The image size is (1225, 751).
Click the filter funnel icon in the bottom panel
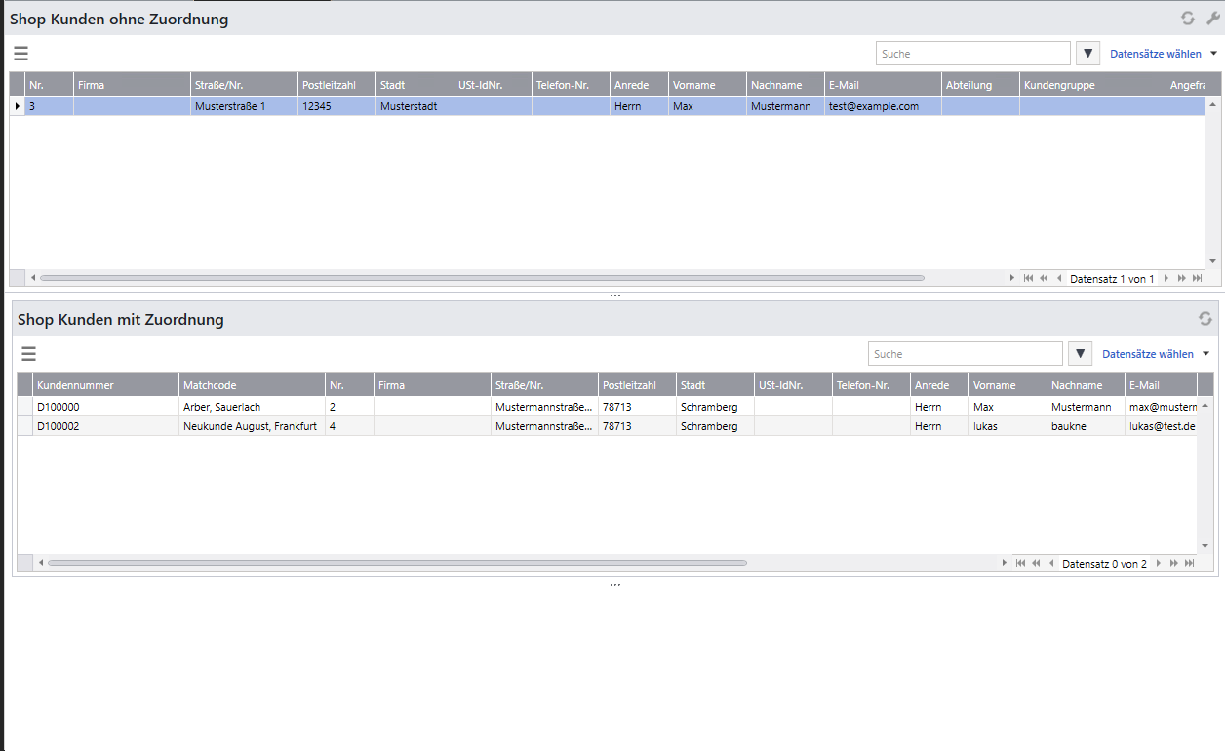pyautogui.click(x=1080, y=354)
